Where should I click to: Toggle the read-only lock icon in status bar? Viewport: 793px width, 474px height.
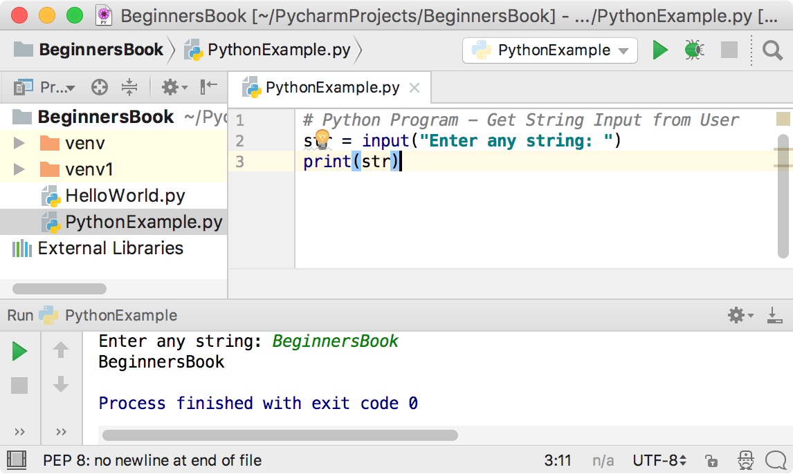[711, 460]
